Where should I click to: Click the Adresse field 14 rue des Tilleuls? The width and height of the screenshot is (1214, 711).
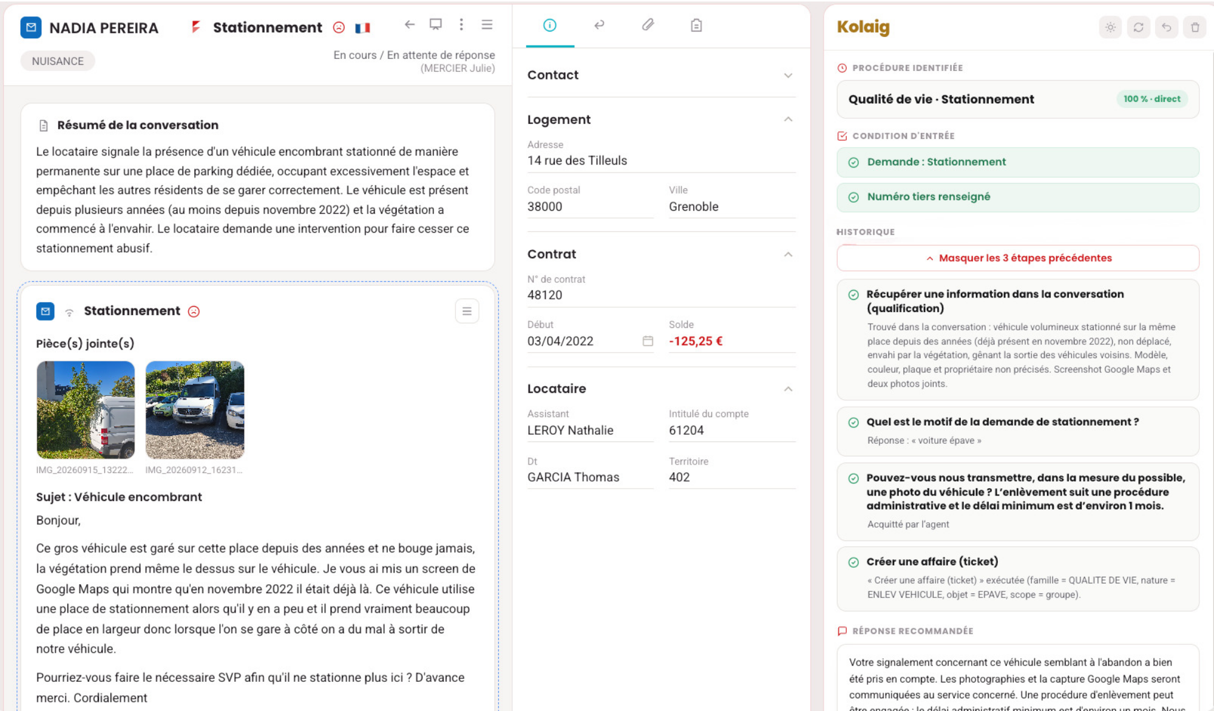tap(661, 160)
